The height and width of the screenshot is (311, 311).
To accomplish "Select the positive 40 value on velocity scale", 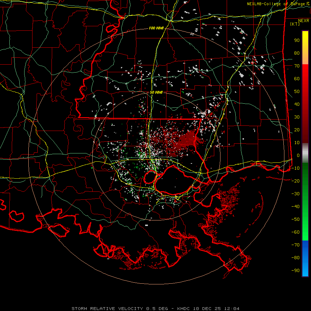I will click(297, 104).
